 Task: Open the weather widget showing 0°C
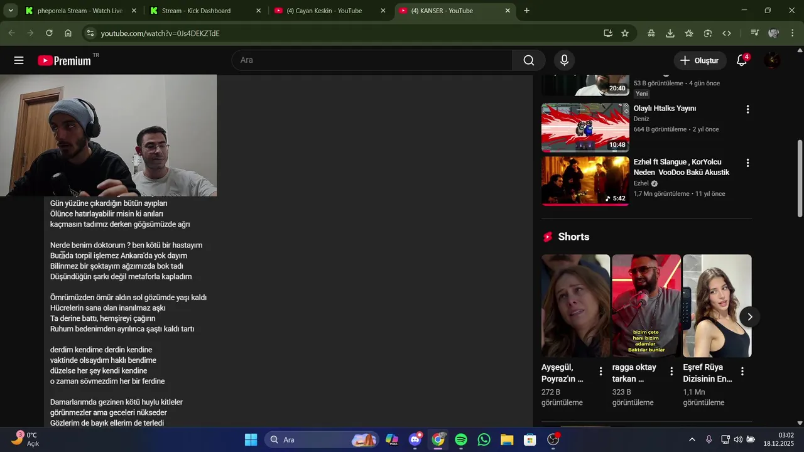tap(26, 439)
